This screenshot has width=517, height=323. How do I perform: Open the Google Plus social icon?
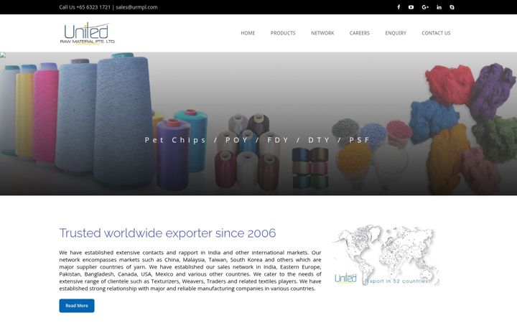[x=425, y=7]
